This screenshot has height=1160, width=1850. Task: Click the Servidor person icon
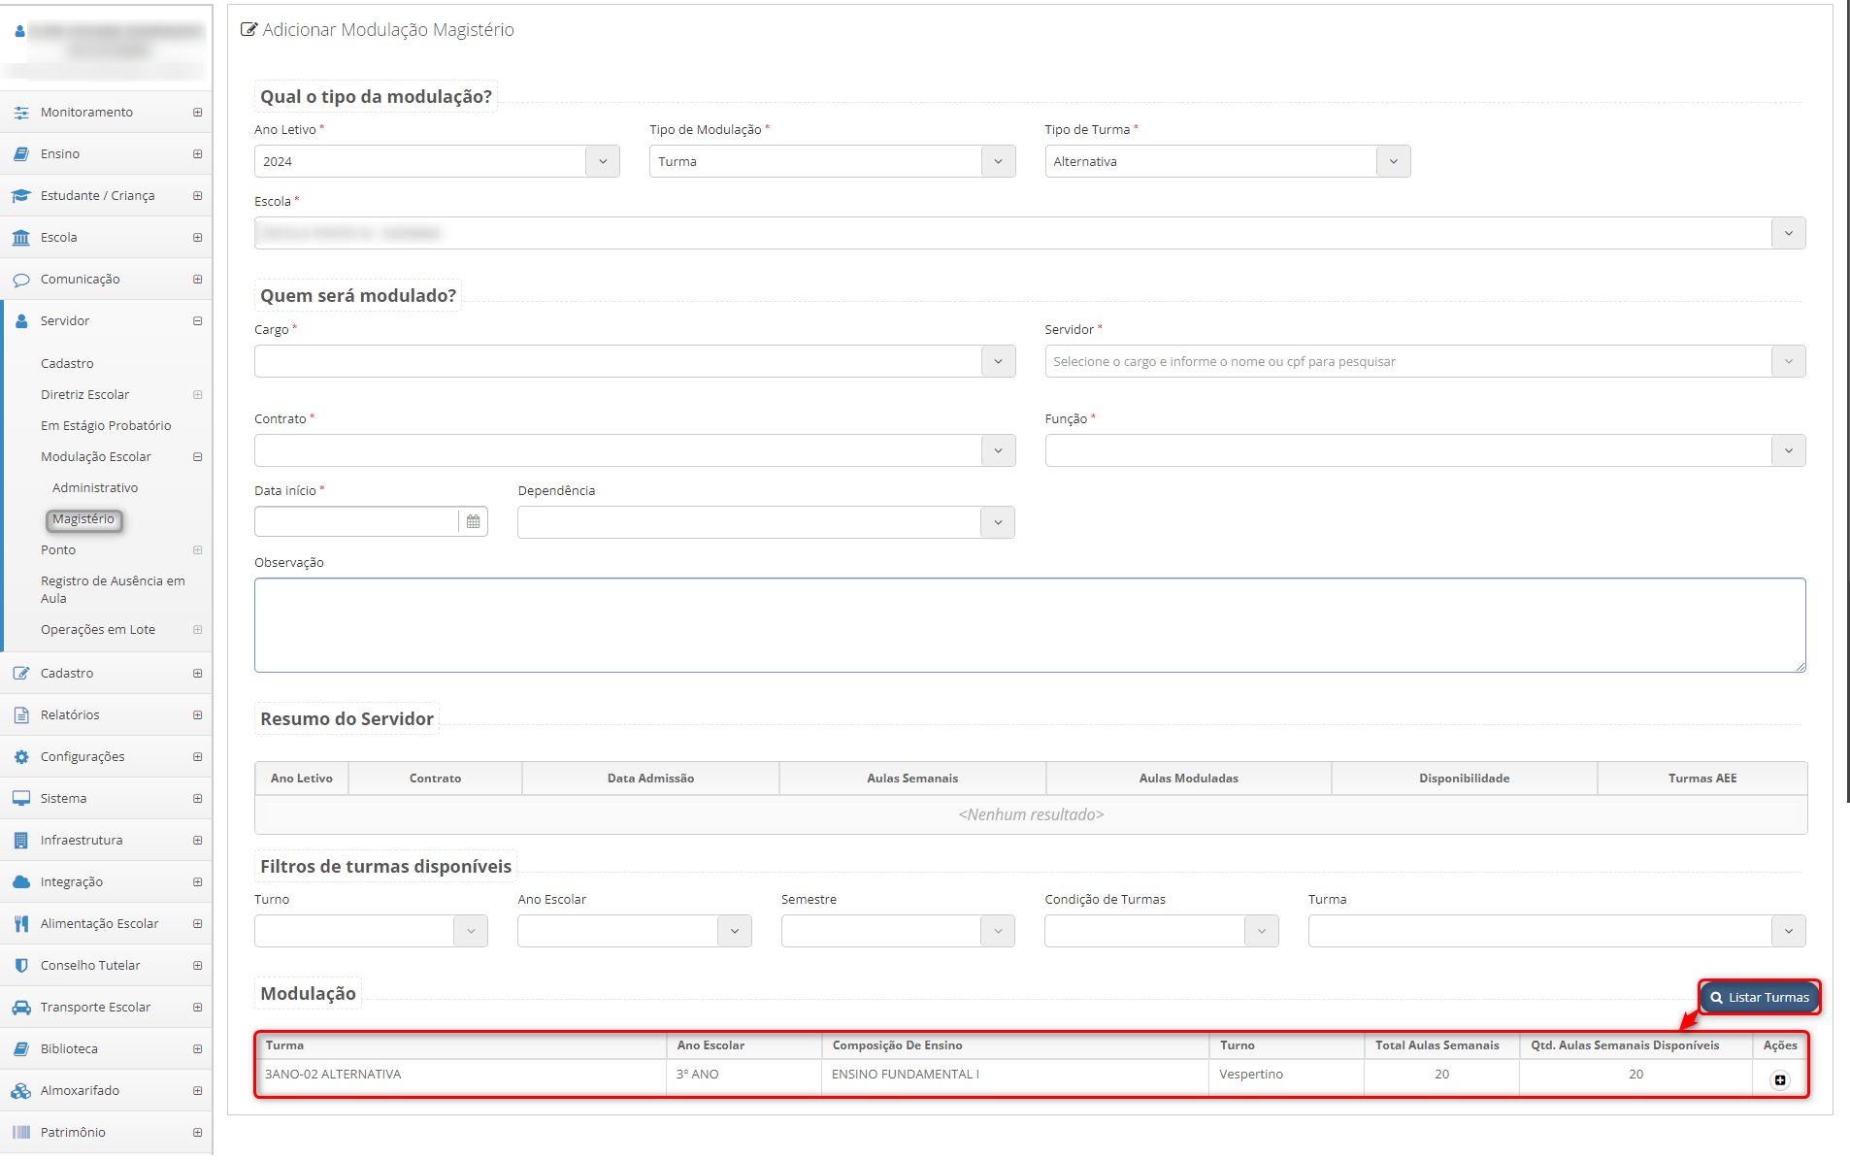(x=21, y=321)
